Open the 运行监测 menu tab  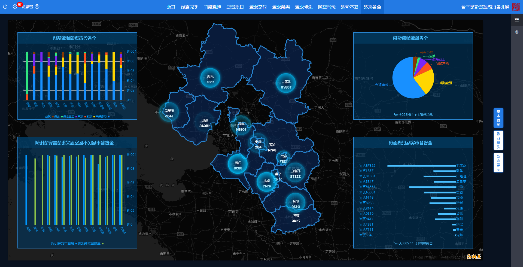[327, 7]
